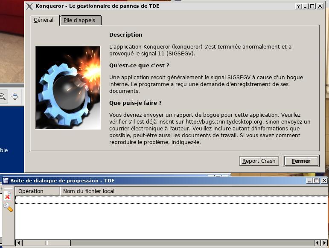The height and width of the screenshot is (248, 329).
Task: Maximize the Konqueror crash manager window
Action: tap(312, 6)
